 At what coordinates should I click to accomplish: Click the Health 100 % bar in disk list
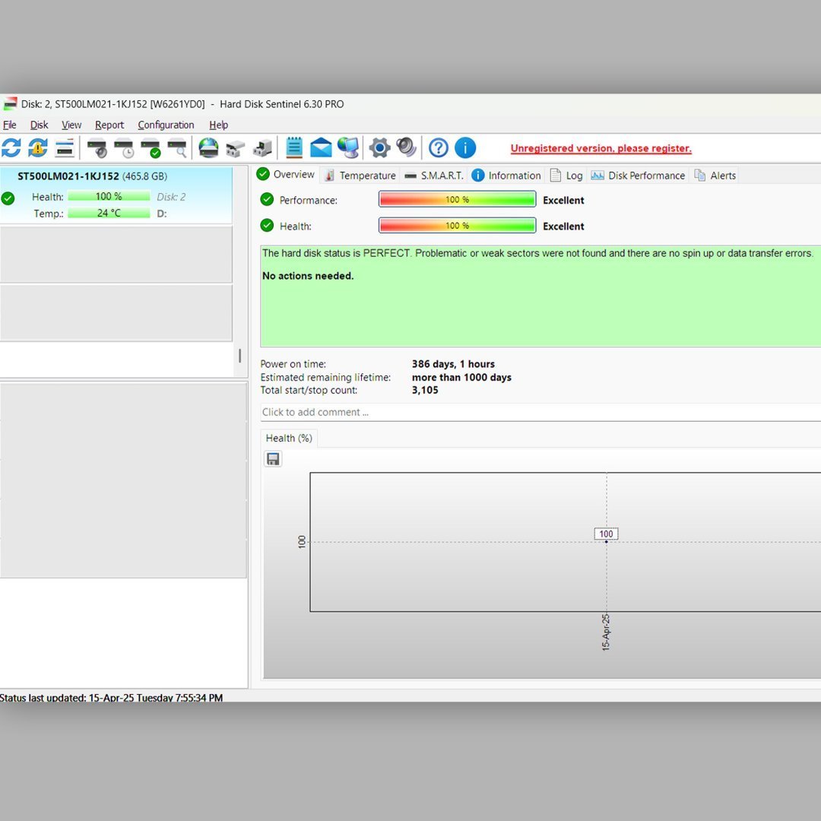coord(109,196)
